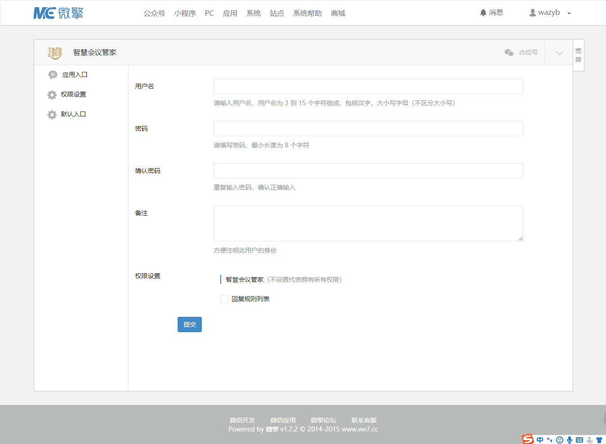Click the WeChat icon beside 占位号
The height and width of the screenshot is (444, 606).
coord(509,53)
